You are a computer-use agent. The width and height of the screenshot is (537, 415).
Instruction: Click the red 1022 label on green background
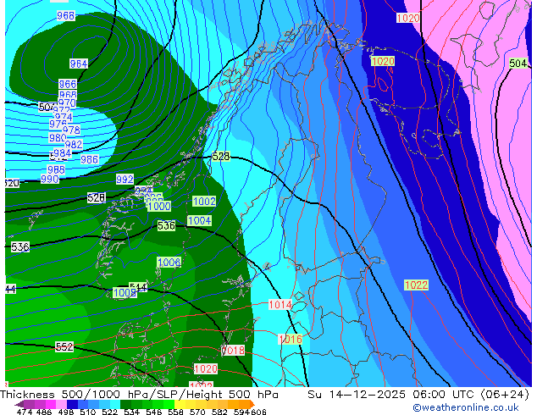coord(417,285)
